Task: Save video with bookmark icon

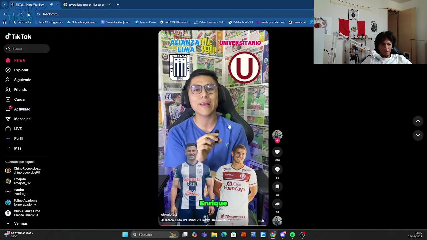Action: (277, 187)
